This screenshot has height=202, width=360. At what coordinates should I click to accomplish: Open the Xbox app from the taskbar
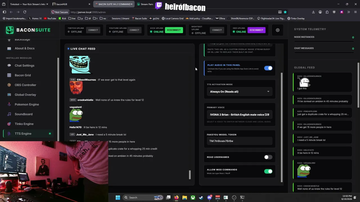click(193, 198)
